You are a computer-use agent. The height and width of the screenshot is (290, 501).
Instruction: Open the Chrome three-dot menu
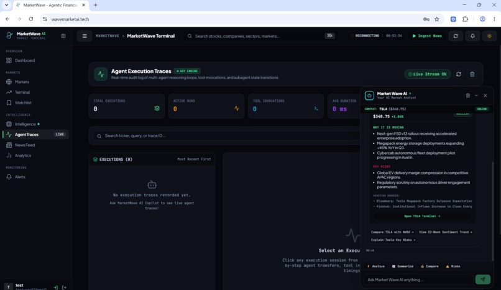tap(494, 19)
